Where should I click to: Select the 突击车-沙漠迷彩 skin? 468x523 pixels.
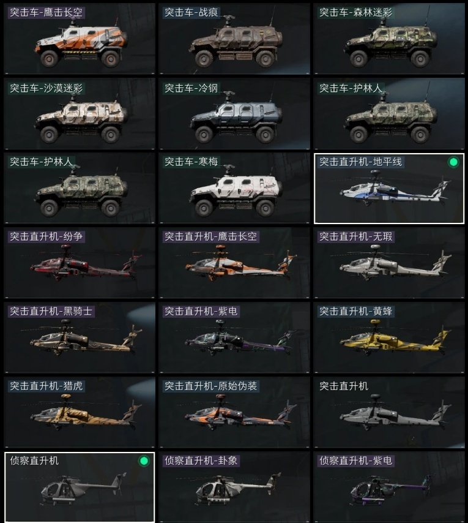pos(80,113)
